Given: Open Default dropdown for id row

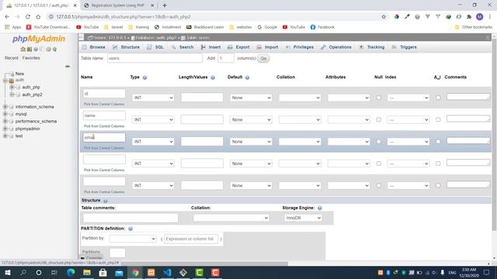Looking at the screenshot, I should pos(251,98).
